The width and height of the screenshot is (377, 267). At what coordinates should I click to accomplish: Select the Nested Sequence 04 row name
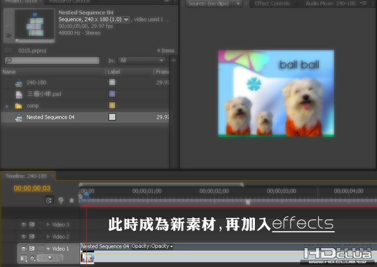[51, 117]
